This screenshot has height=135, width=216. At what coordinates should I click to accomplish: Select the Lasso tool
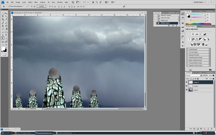(x=3, y=17)
